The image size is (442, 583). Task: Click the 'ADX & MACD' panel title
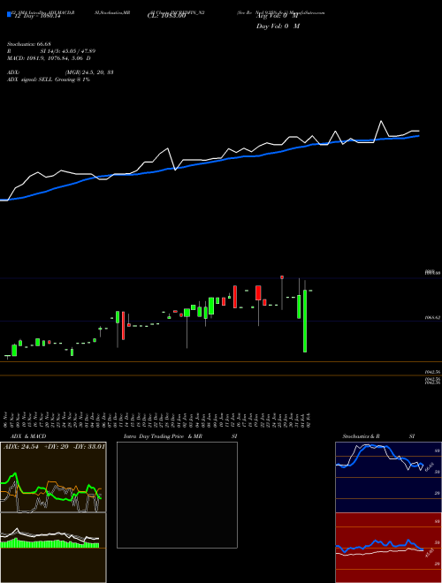pyautogui.click(x=28, y=436)
